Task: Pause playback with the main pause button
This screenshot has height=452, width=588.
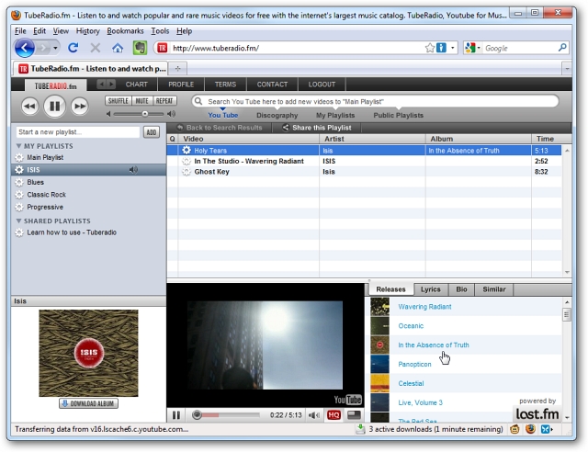Action: pyautogui.click(x=54, y=107)
